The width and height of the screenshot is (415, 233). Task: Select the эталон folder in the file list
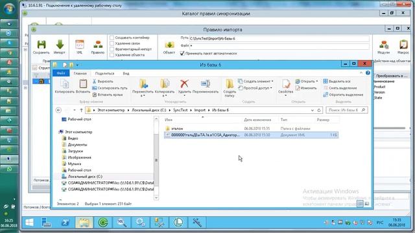pos(177,128)
